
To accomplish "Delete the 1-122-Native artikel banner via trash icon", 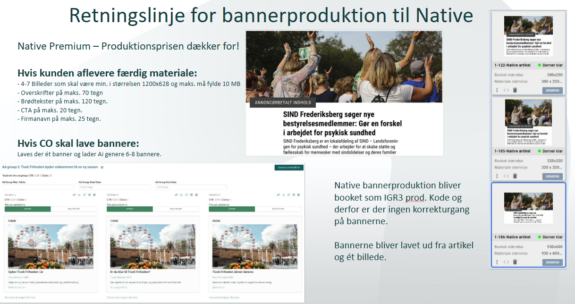I will 515,90.
